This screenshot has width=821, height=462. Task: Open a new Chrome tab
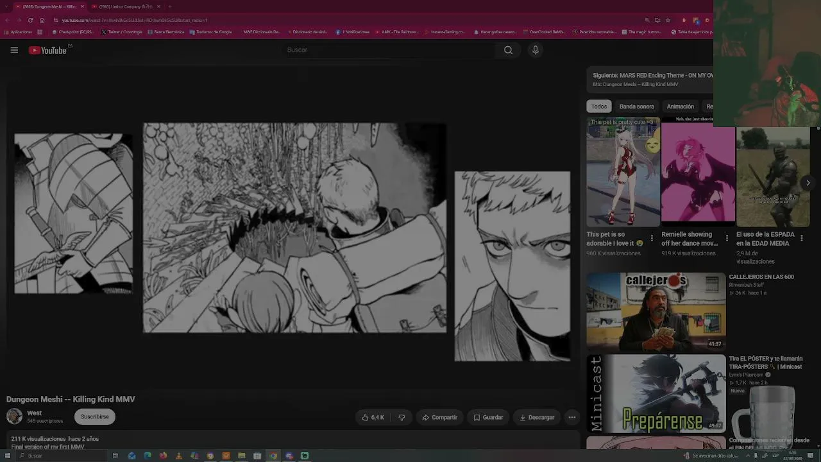pyautogui.click(x=169, y=6)
